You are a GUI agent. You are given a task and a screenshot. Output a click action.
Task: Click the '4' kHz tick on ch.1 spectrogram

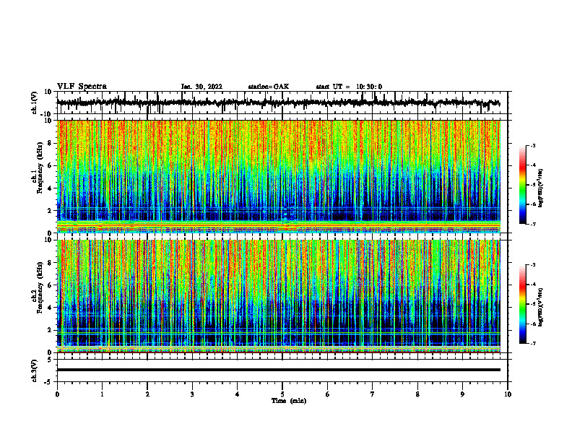coord(50,188)
